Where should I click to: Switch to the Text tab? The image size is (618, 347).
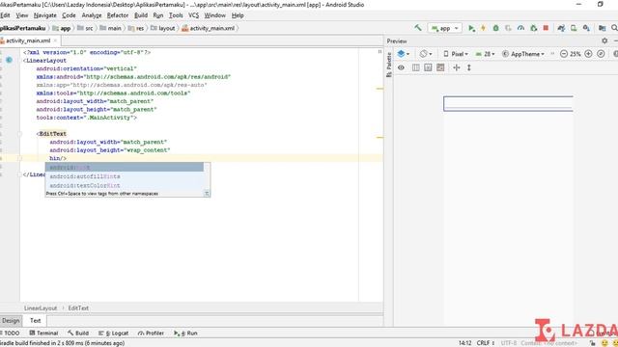35,321
